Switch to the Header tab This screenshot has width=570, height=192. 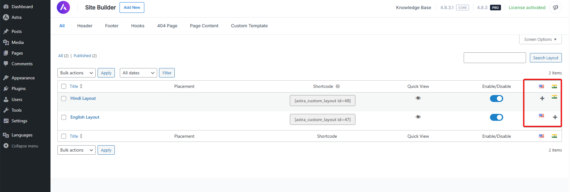click(85, 26)
